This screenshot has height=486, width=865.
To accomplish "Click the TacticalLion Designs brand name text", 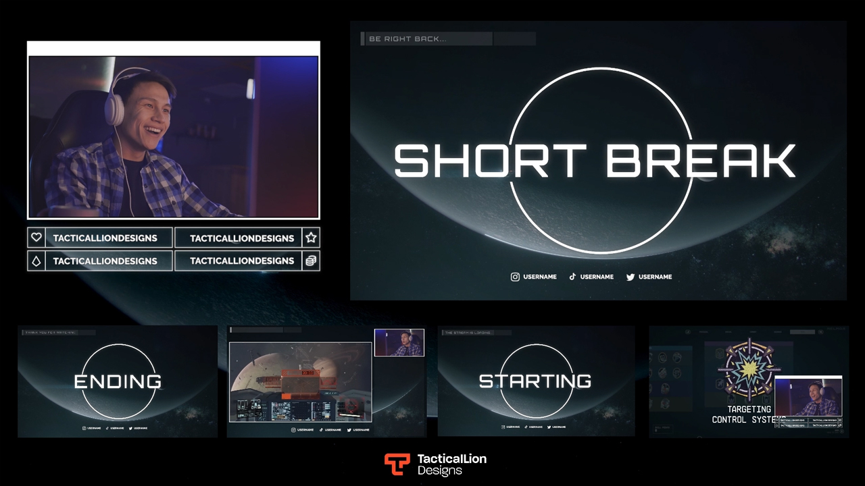I will click(451, 464).
